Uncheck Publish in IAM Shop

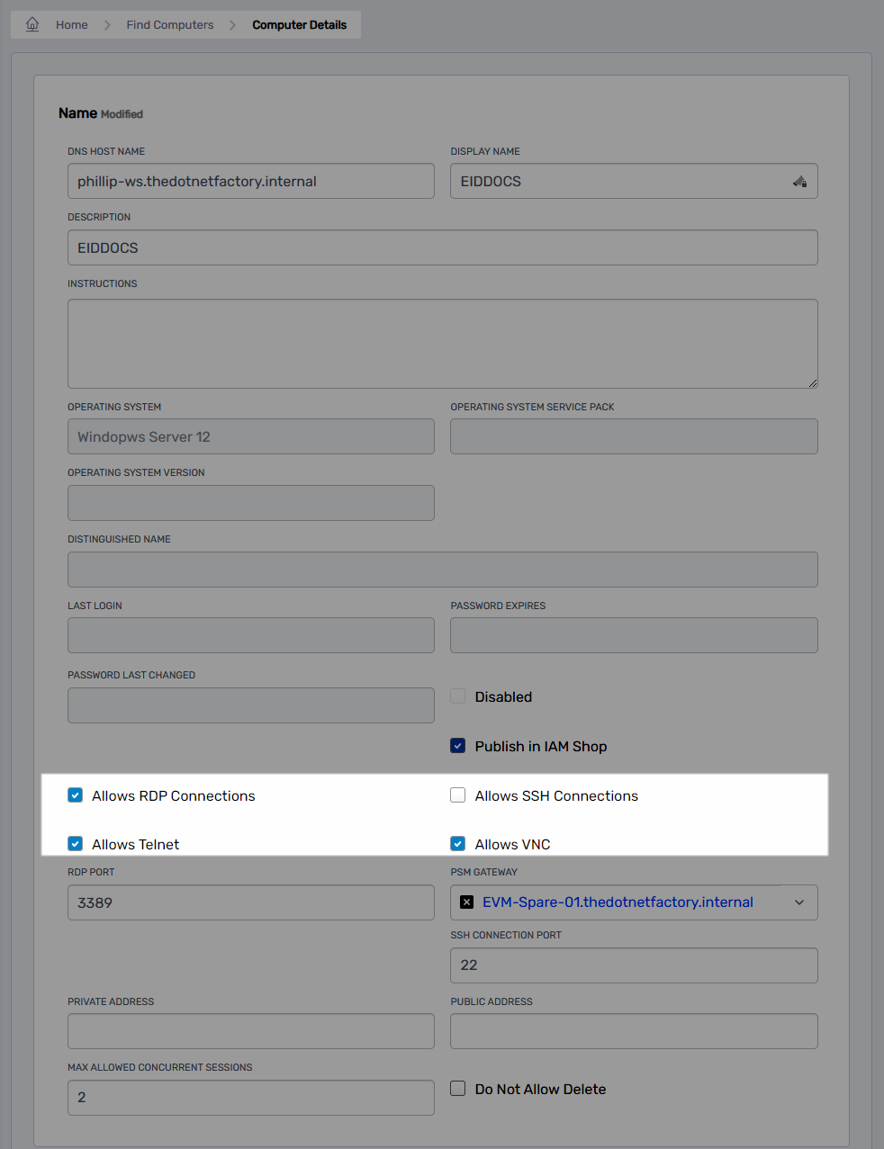tap(457, 745)
